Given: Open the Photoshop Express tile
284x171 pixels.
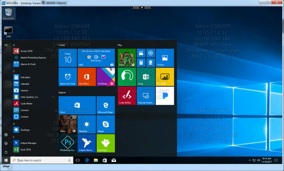Looking at the screenshot, I should coord(68,143).
